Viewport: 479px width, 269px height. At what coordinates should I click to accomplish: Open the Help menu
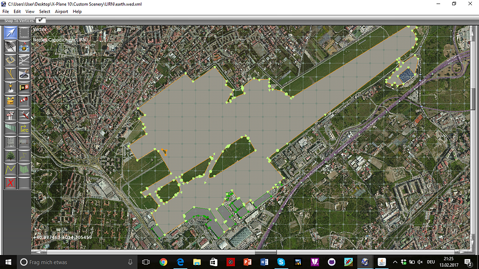click(77, 12)
